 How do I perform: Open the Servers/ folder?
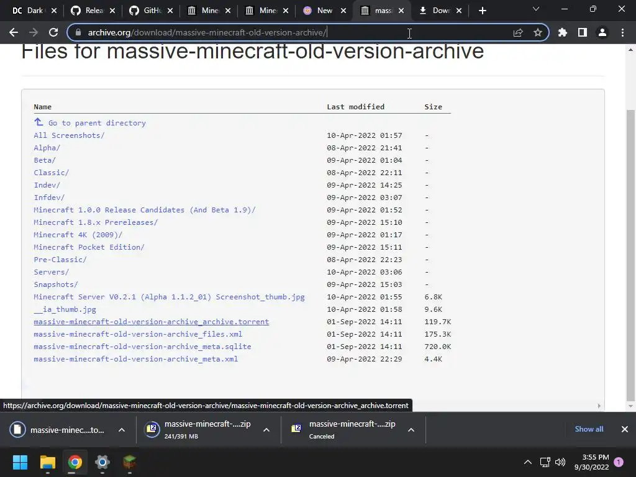pyautogui.click(x=51, y=272)
